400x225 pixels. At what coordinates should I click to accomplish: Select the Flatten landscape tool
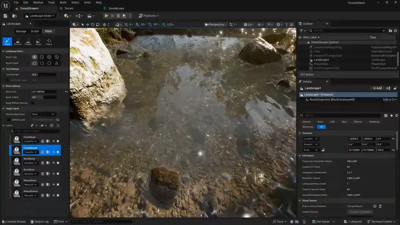coord(28,42)
